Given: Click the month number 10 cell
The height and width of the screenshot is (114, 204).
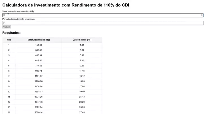Looking at the screenshot, I should point(9,91).
